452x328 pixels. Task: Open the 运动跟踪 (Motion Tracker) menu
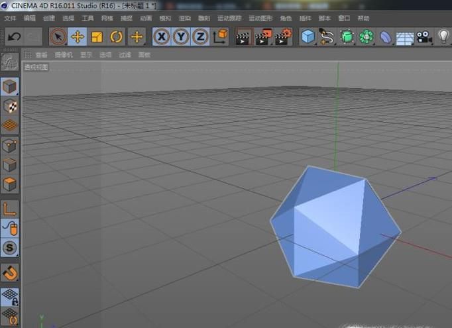[229, 19]
